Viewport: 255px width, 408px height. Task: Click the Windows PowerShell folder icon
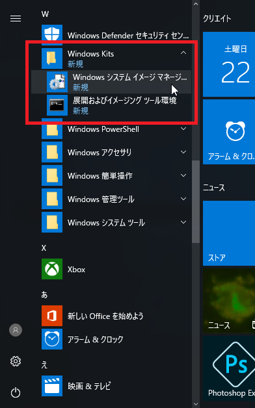click(x=52, y=129)
